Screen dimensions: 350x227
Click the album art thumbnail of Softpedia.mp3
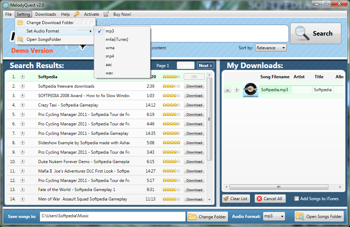(251, 90)
